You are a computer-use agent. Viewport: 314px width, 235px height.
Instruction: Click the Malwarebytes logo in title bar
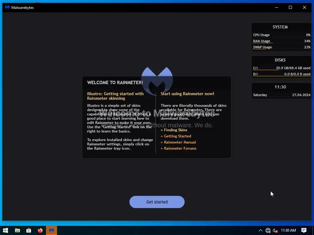(7, 8)
